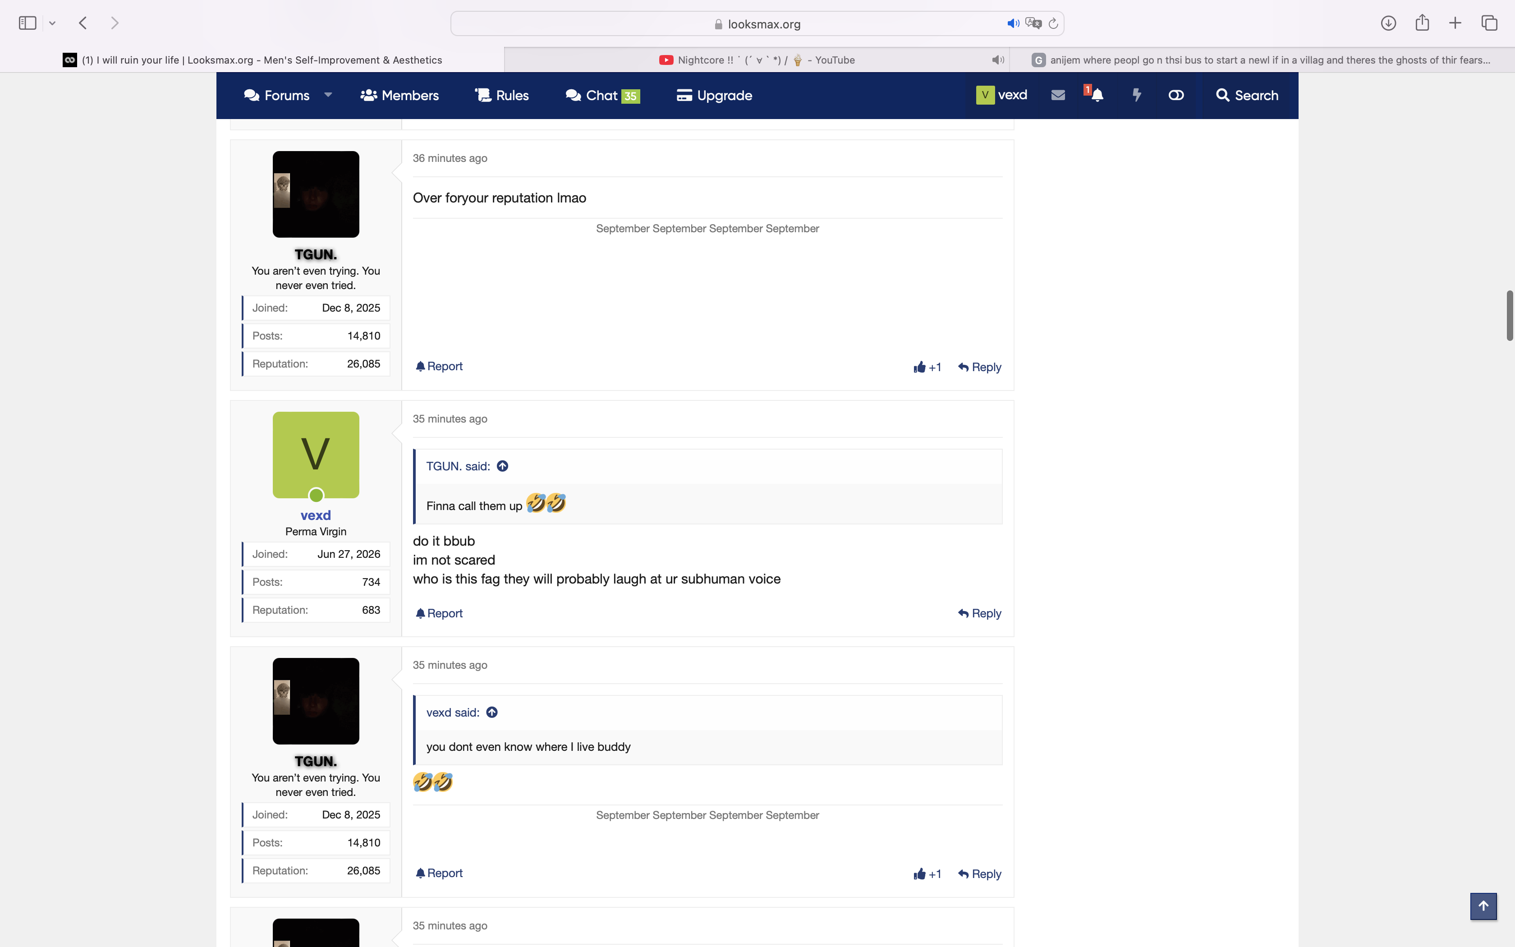
Task: Click the lightning bolt what's new icon
Action: (1137, 95)
